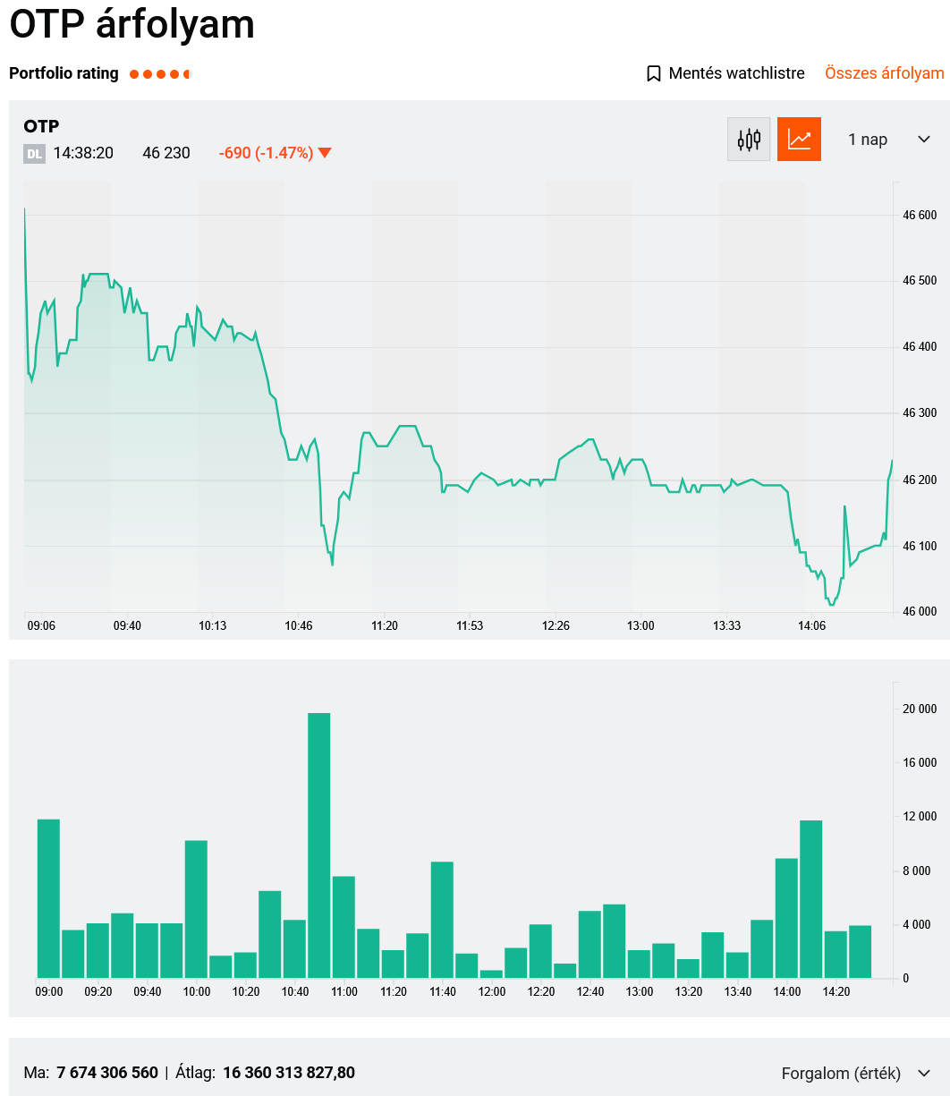
Task: Click the 14:06 time label on price chart
Action: (x=811, y=626)
